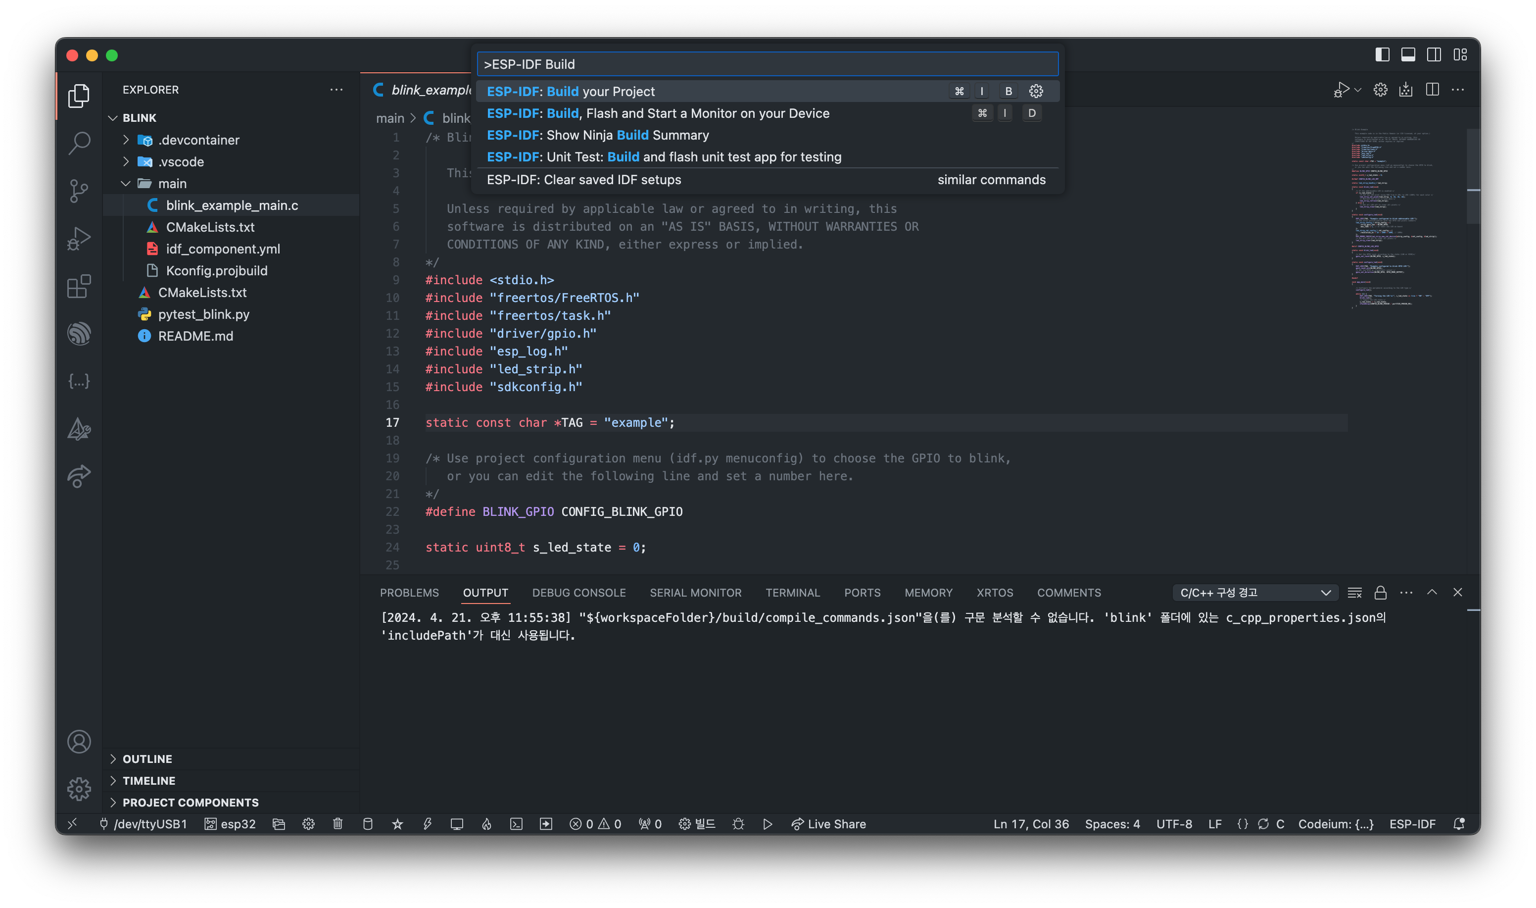Click the command palette input field
Image resolution: width=1536 pixels, height=908 pixels.
click(768, 64)
